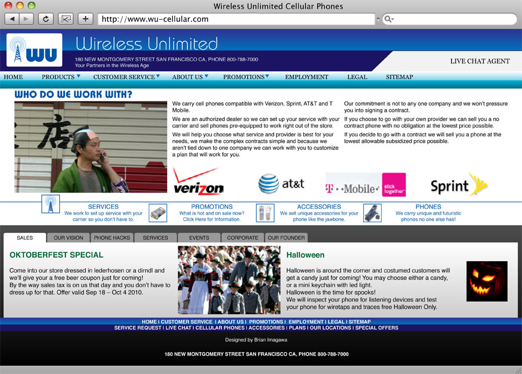Screen dimensions: 522x374
Task: Click Plans in the footer
Action: click(297, 328)
